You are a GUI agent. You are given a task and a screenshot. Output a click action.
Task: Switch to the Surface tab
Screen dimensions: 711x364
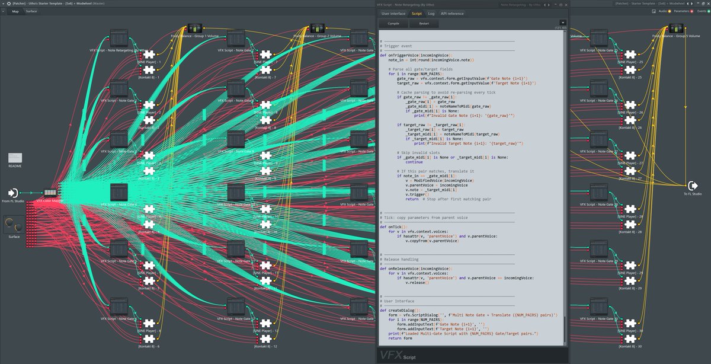tap(31, 11)
